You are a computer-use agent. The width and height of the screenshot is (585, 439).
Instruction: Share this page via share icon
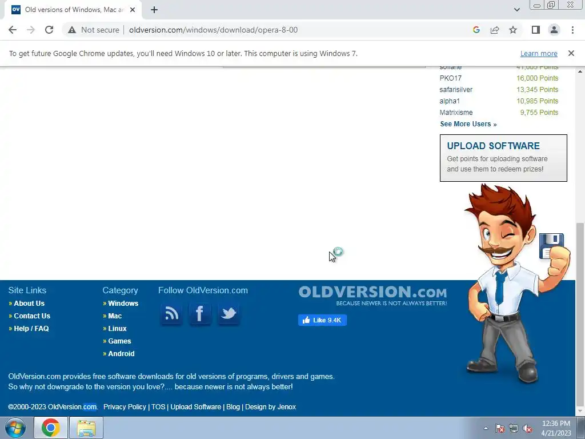[495, 30]
